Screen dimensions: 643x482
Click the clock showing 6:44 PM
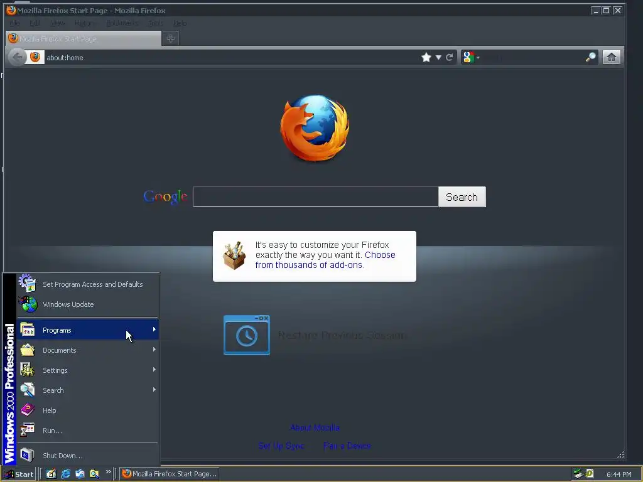click(619, 474)
